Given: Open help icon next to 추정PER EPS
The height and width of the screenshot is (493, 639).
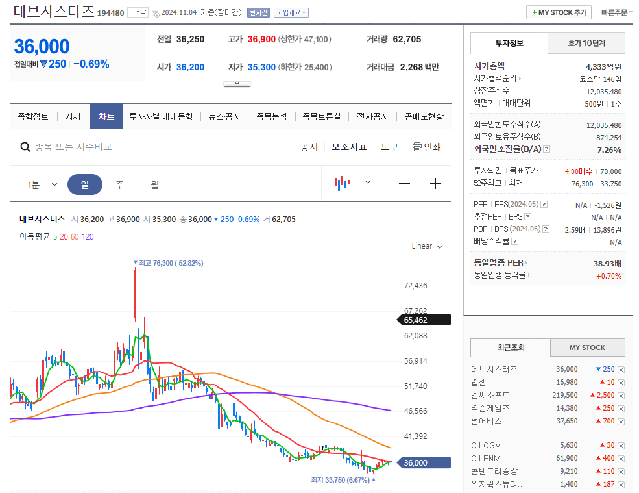Looking at the screenshot, I should pos(528,217).
